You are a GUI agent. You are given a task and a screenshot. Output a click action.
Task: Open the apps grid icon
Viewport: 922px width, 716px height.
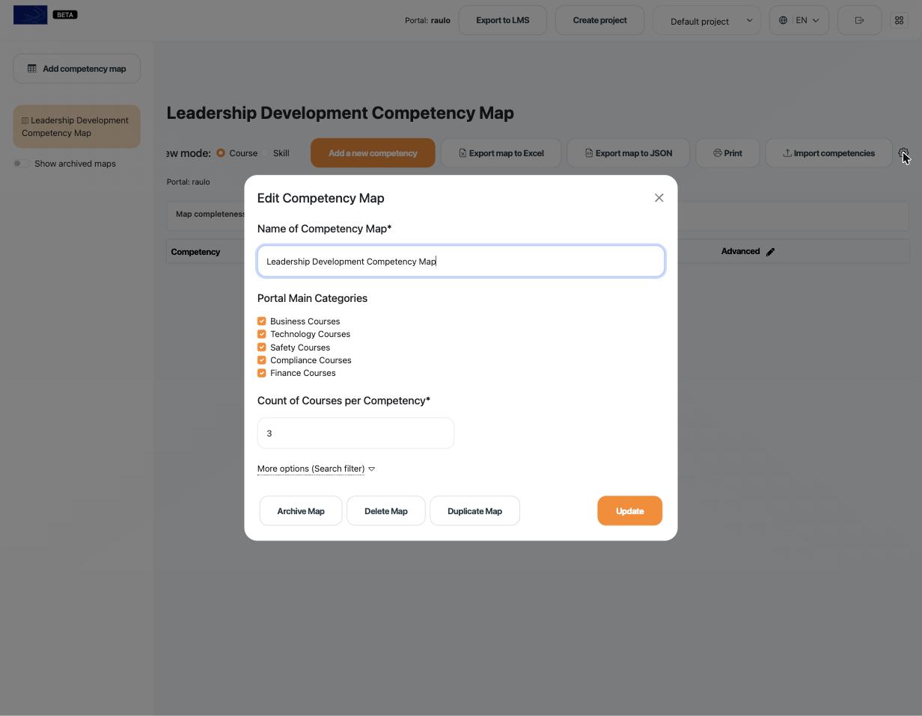coord(900,20)
